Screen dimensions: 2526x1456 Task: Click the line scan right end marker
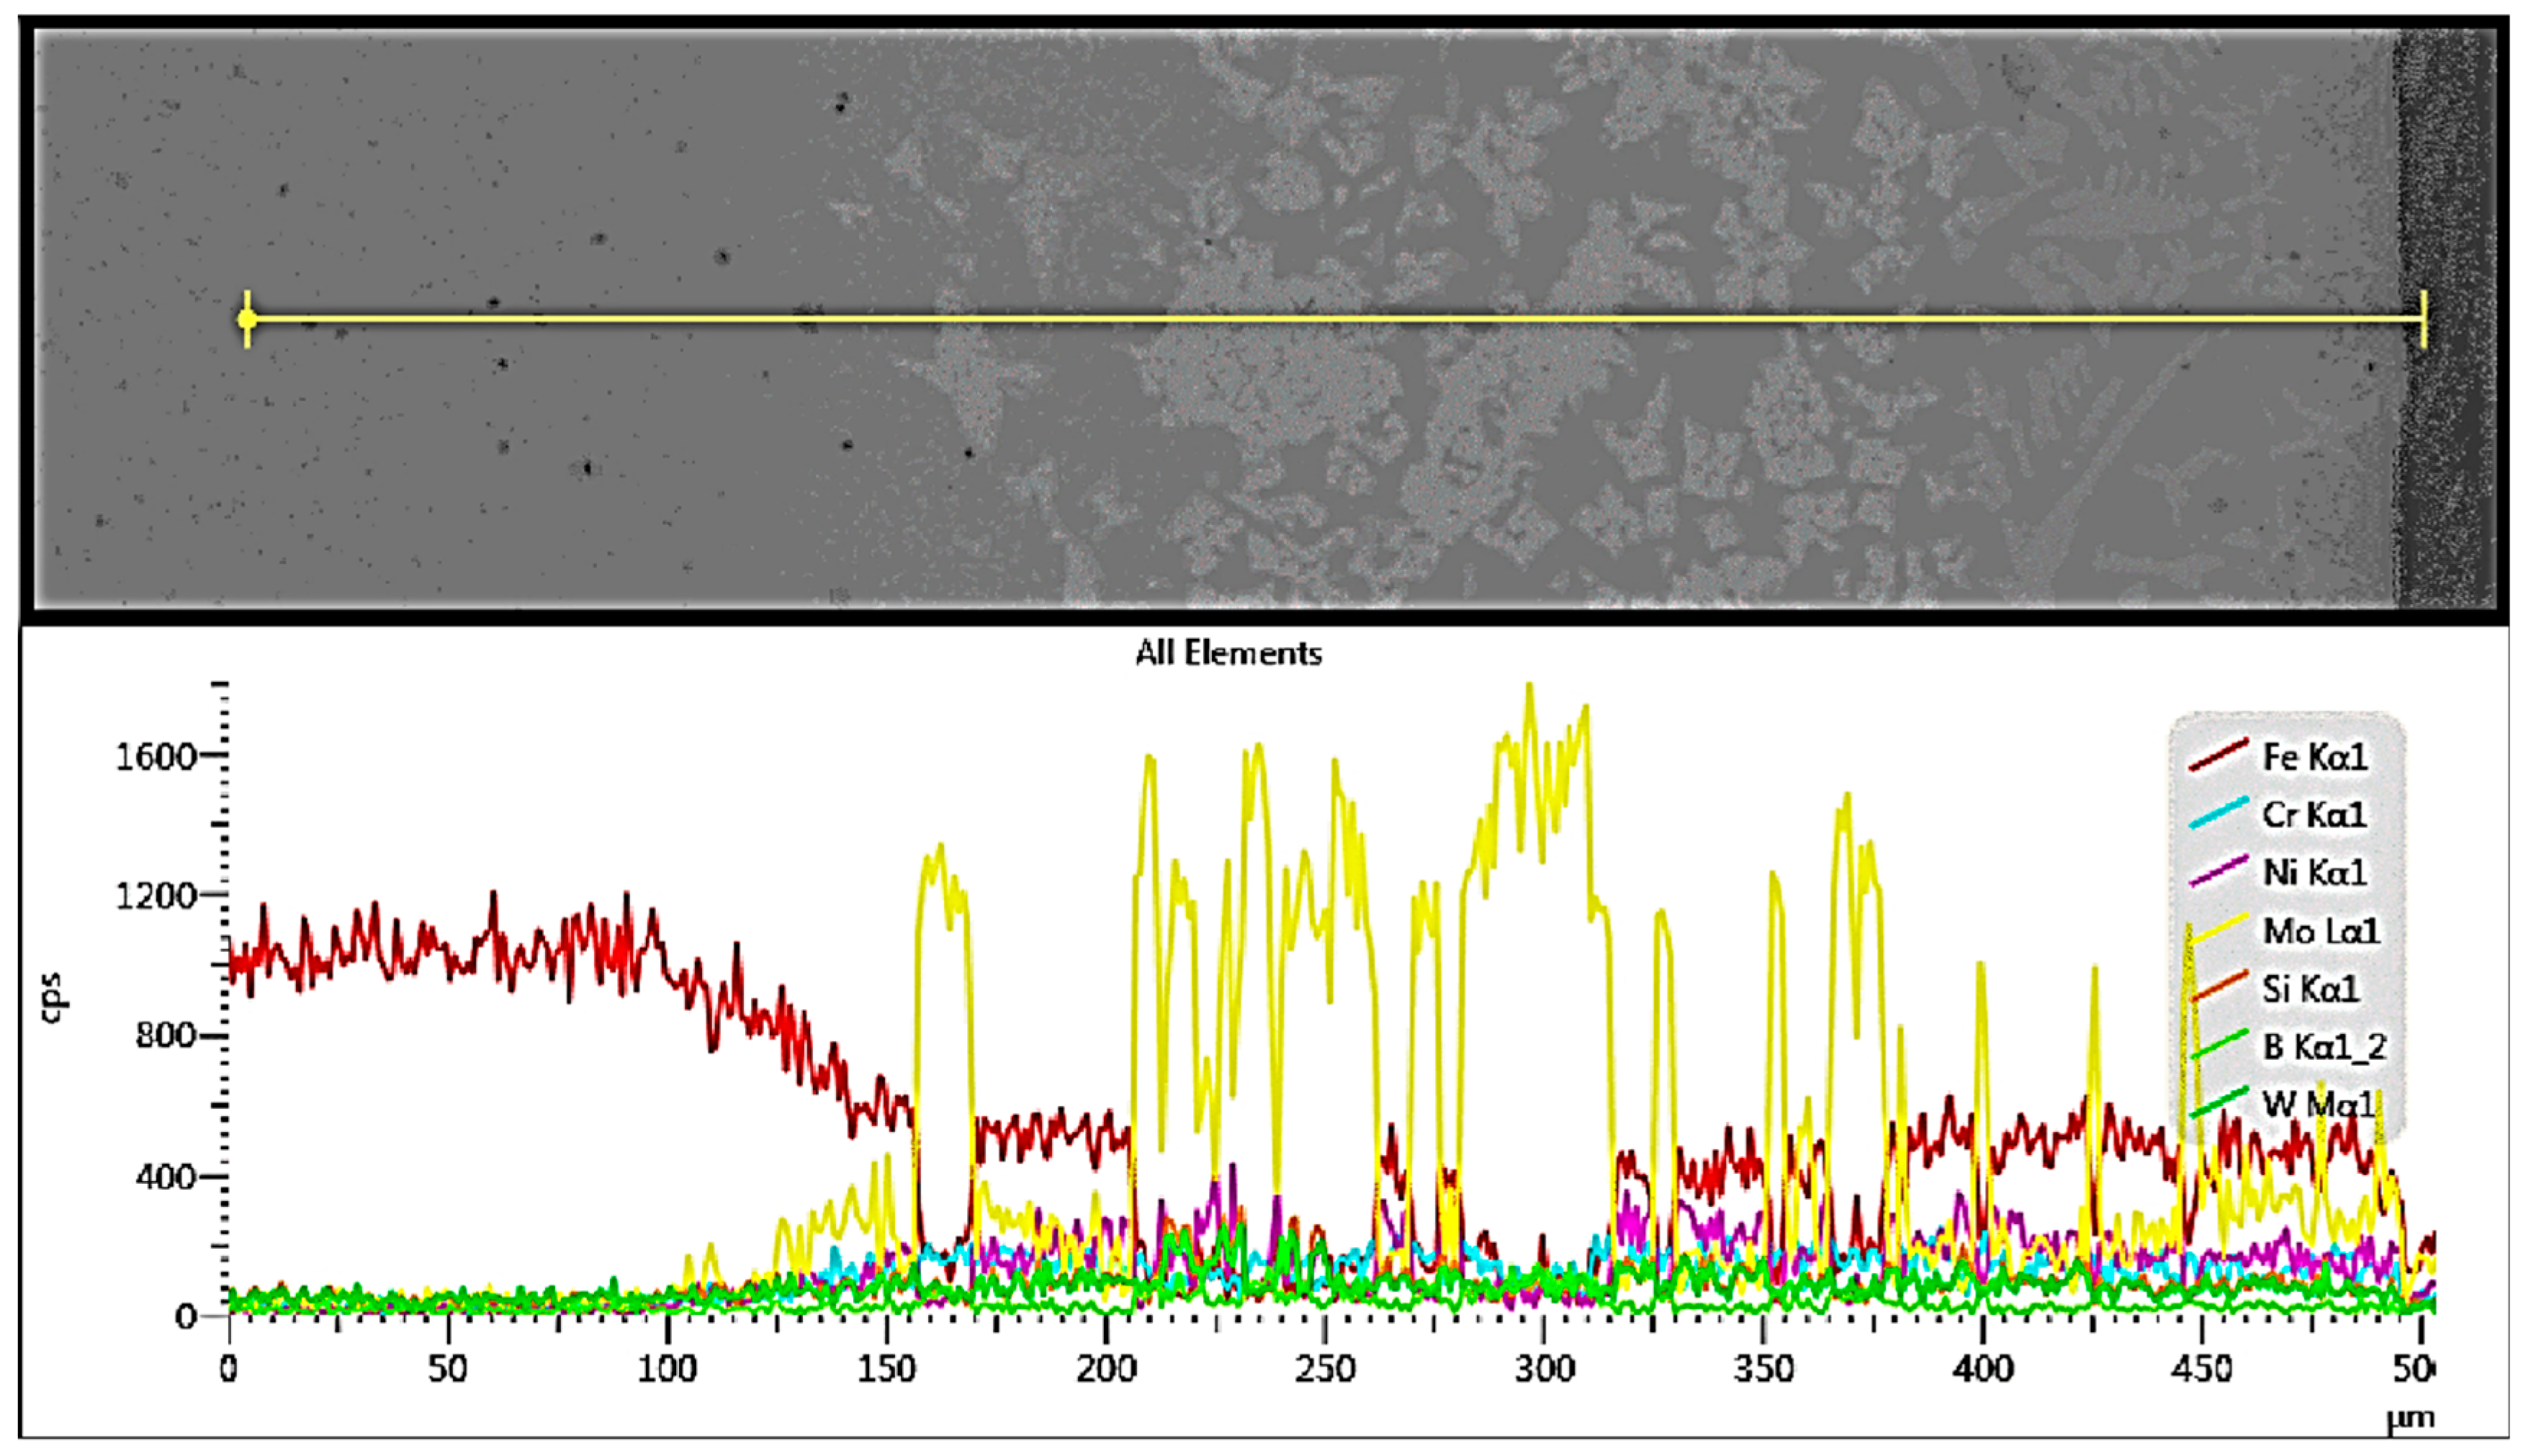(2424, 319)
